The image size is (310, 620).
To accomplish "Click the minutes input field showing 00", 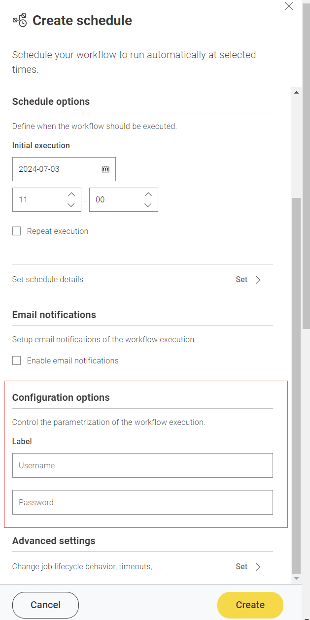I will (x=115, y=200).
